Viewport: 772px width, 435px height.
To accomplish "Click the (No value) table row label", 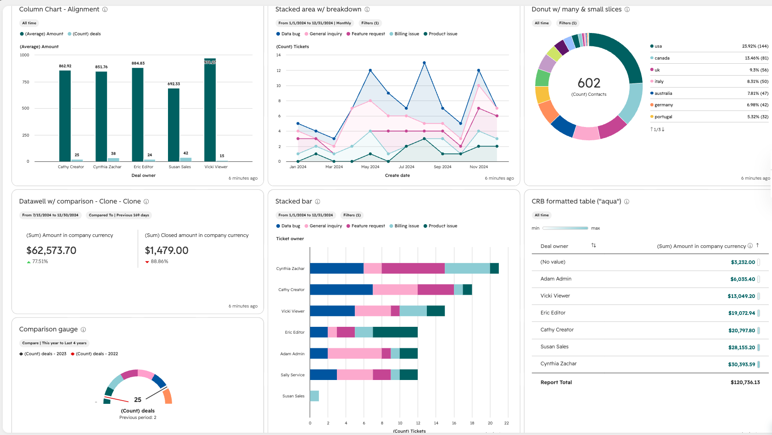I will click(553, 262).
